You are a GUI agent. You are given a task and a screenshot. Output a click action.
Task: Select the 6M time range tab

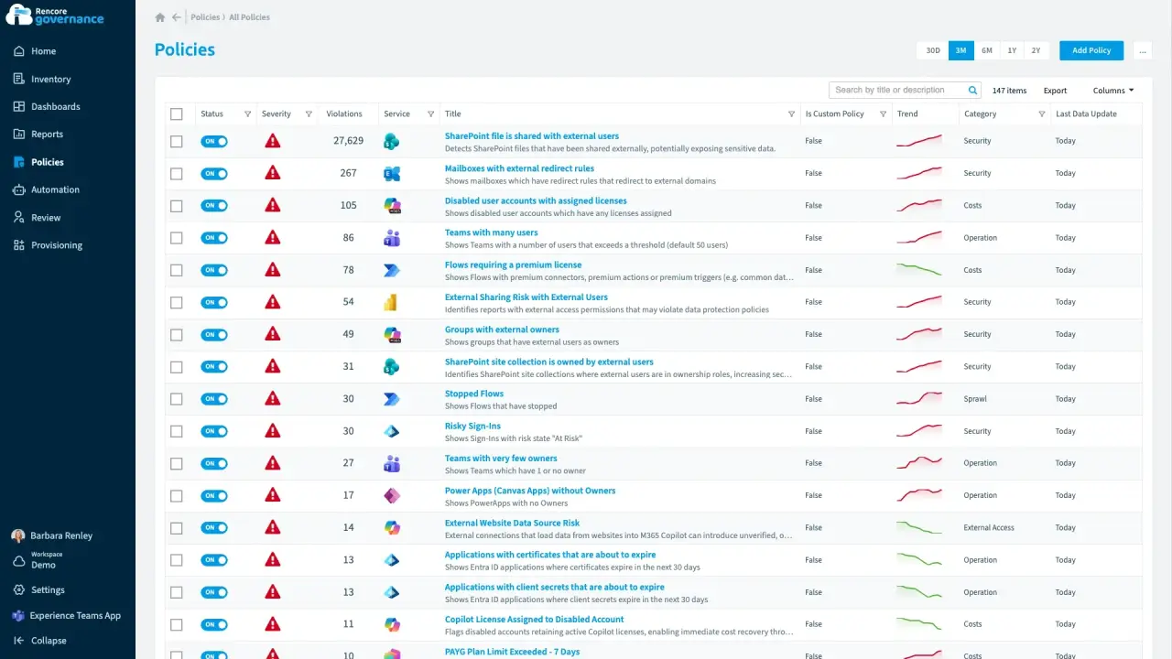pyautogui.click(x=987, y=50)
